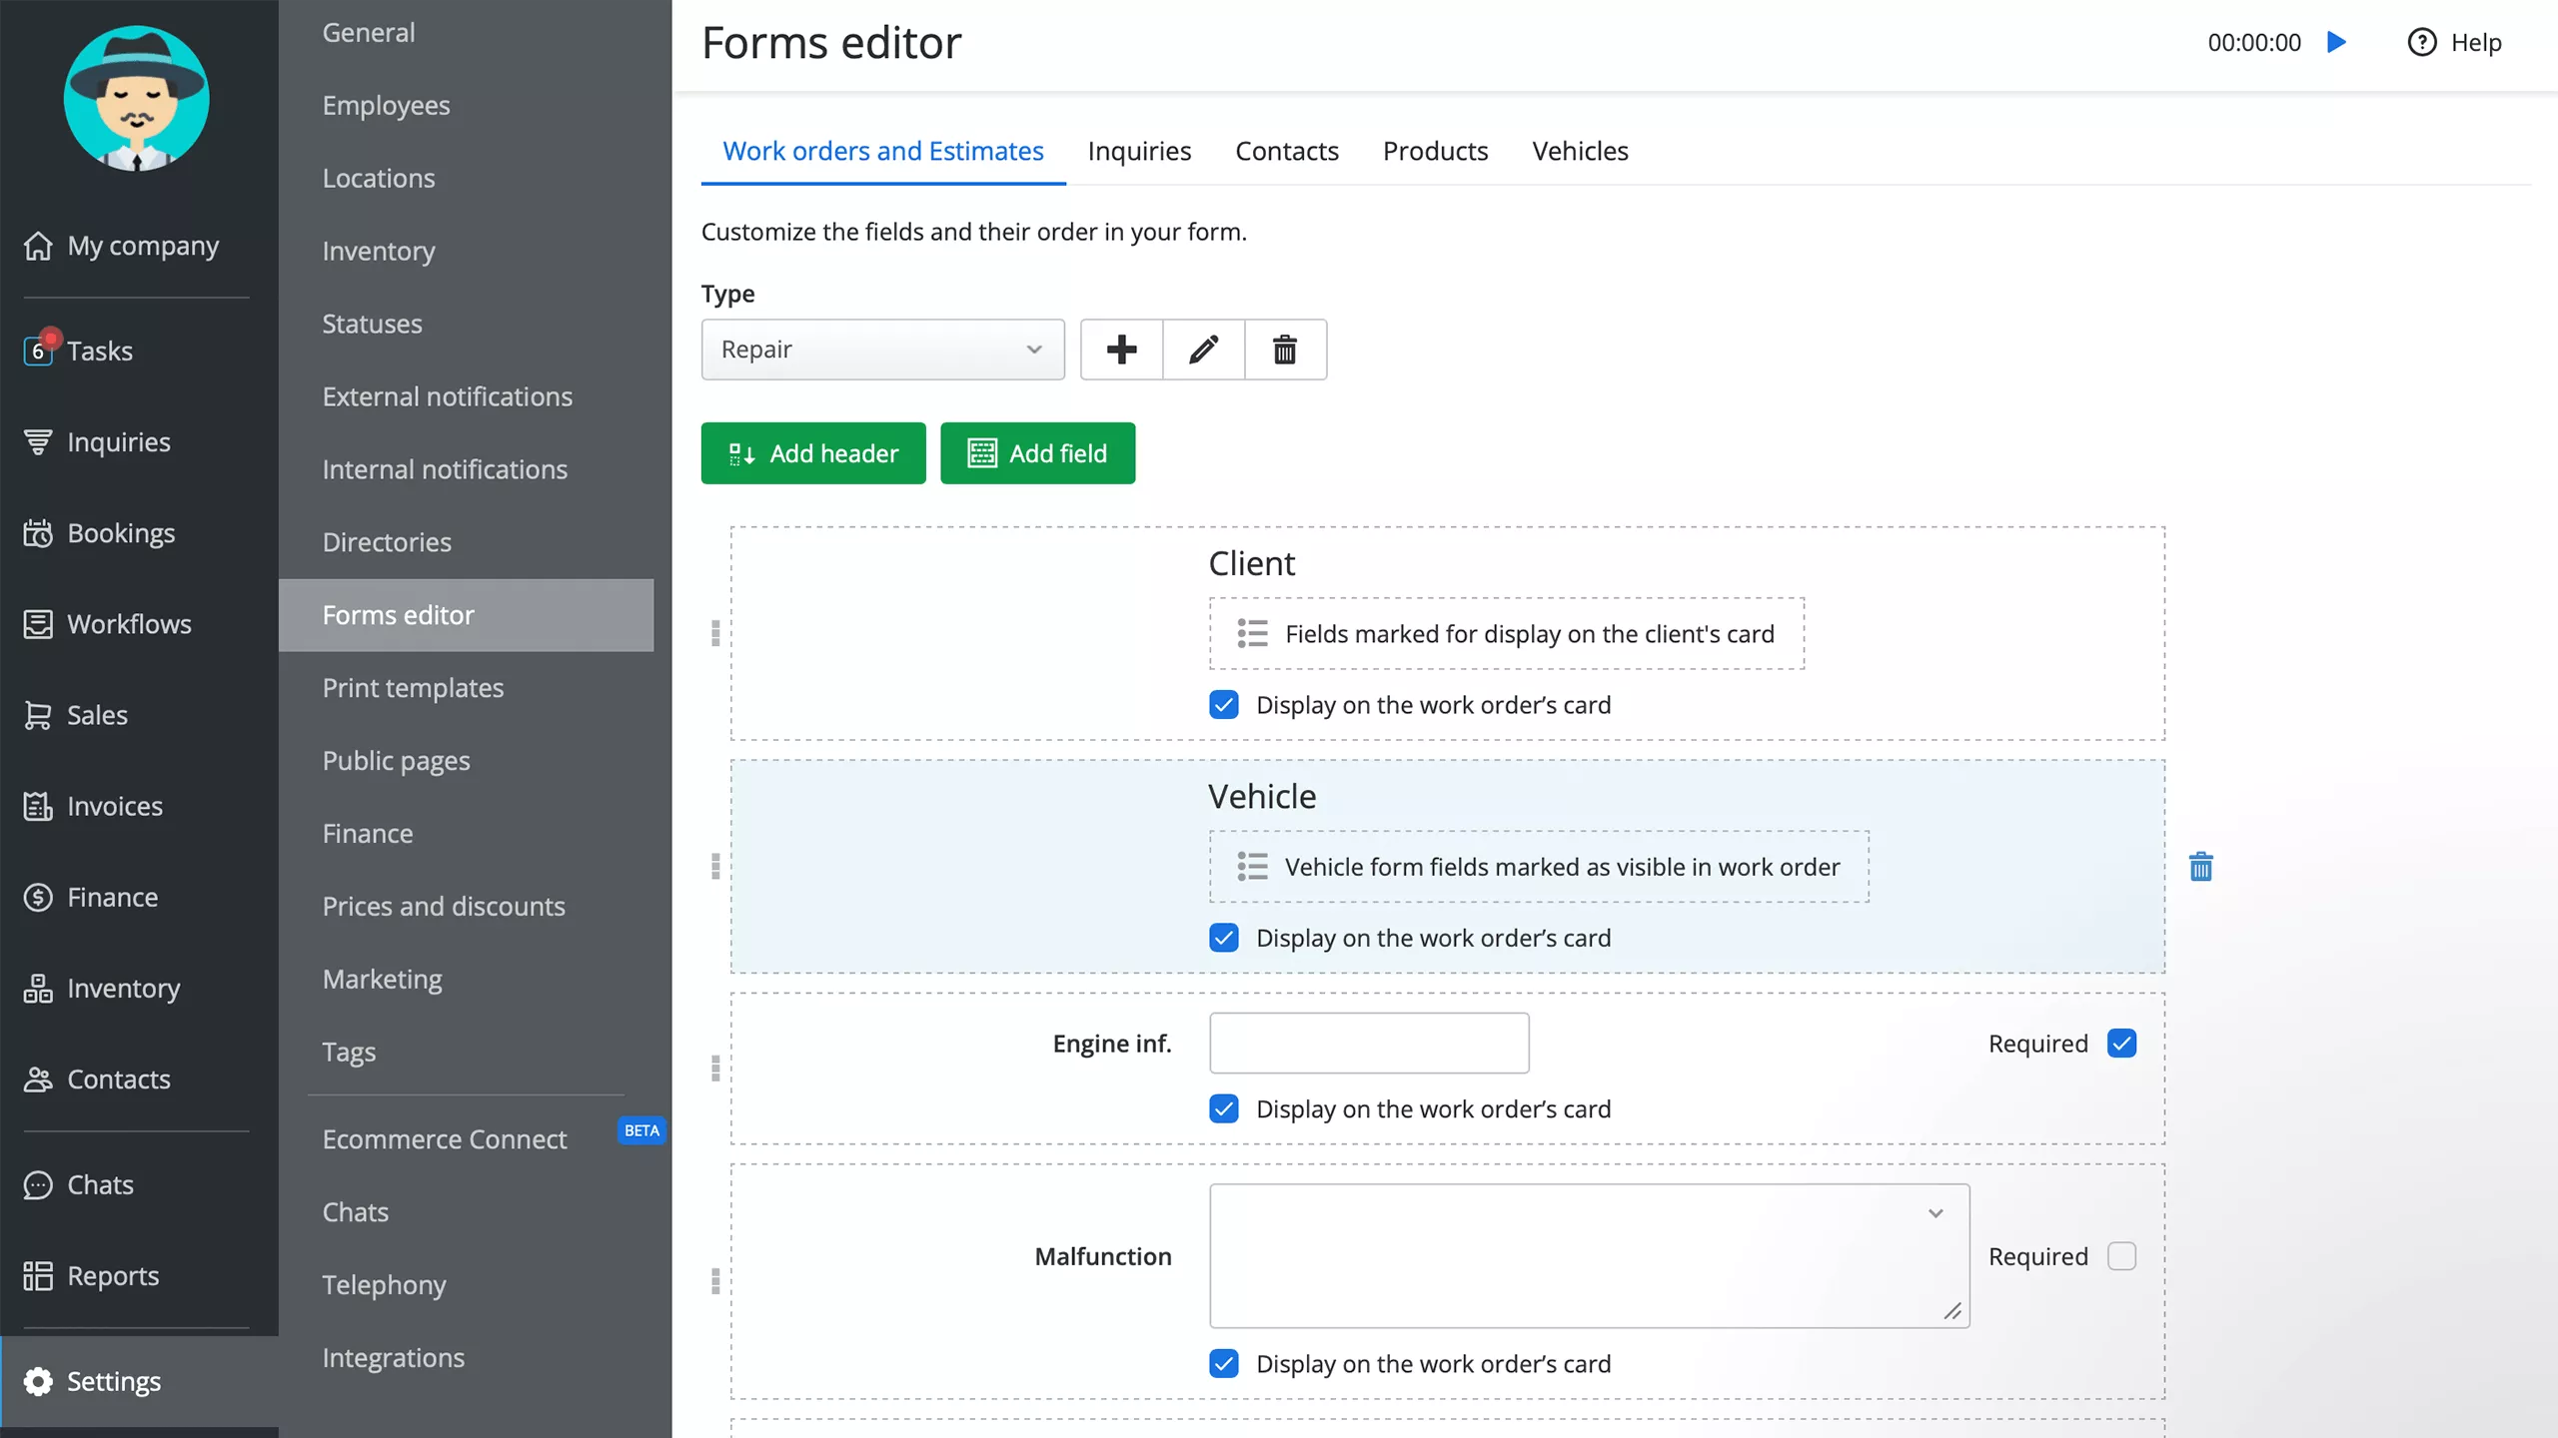Enable Required for the Malfunction field

tap(2122, 1256)
